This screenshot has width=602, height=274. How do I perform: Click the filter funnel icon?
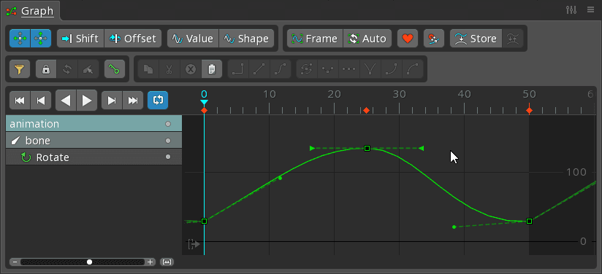tap(20, 69)
